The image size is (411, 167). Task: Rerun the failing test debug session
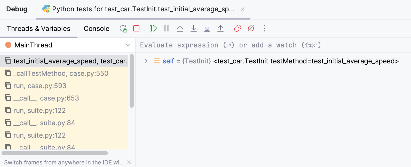click(x=123, y=29)
